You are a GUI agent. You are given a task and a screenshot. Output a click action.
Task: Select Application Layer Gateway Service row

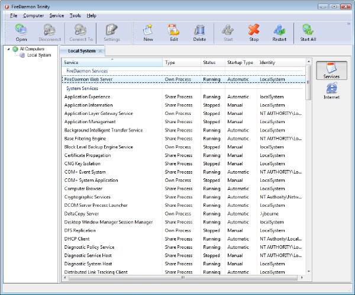[x=183, y=113]
